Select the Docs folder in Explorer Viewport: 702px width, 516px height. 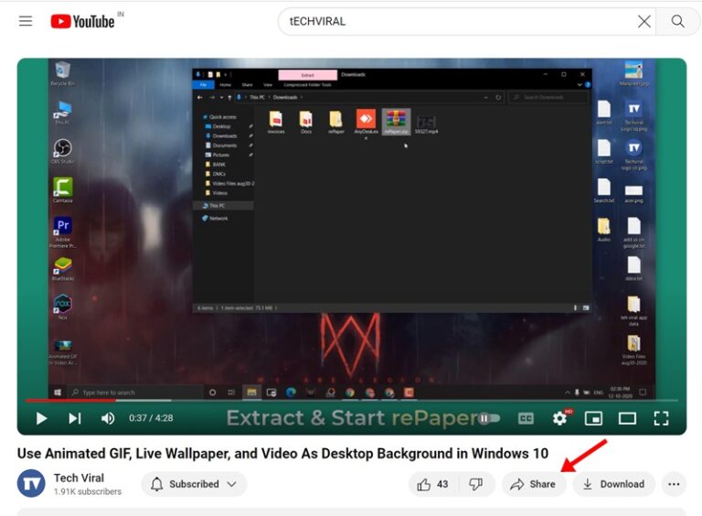pos(306,122)
